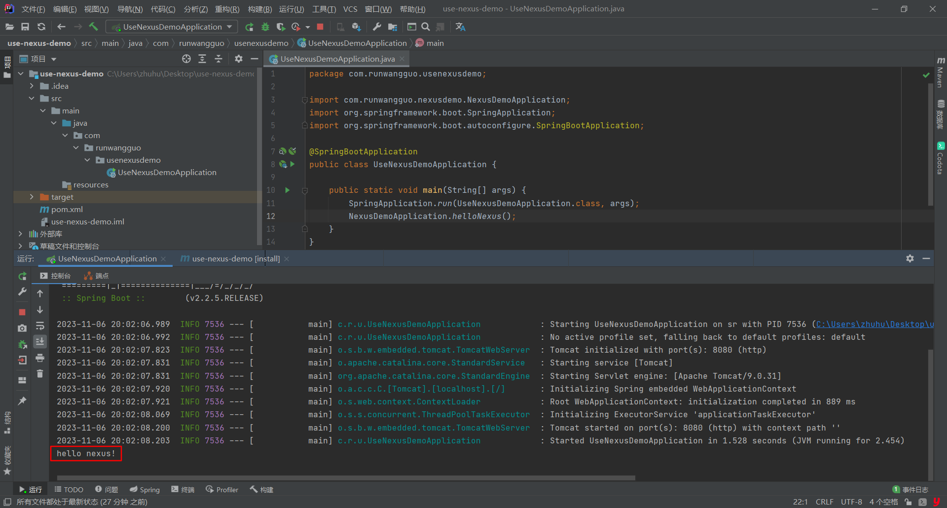The image size is (947, 508).
Task: Click the Synchronize/reload toolbar icon
Action: (x=41, y=27)
